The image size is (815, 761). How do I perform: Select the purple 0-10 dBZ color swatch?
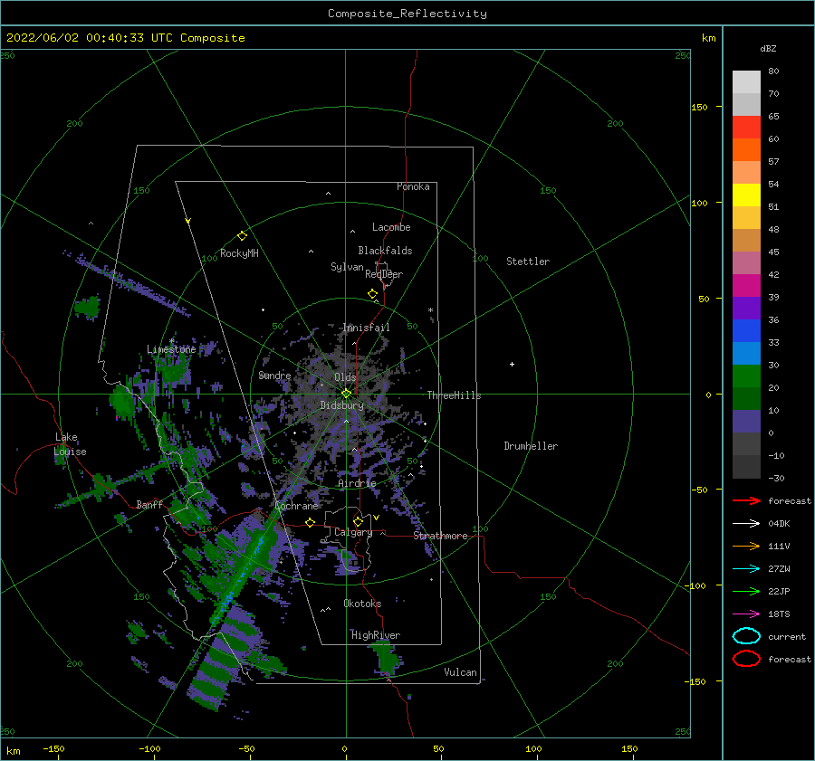[x=746, y=422]
